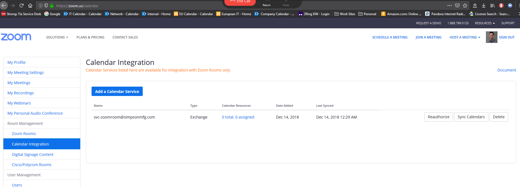520x187 pixels.
Task: Open 2Ring DW - Login bookmark
Action: pyautogui.click(x=314, y=14)
